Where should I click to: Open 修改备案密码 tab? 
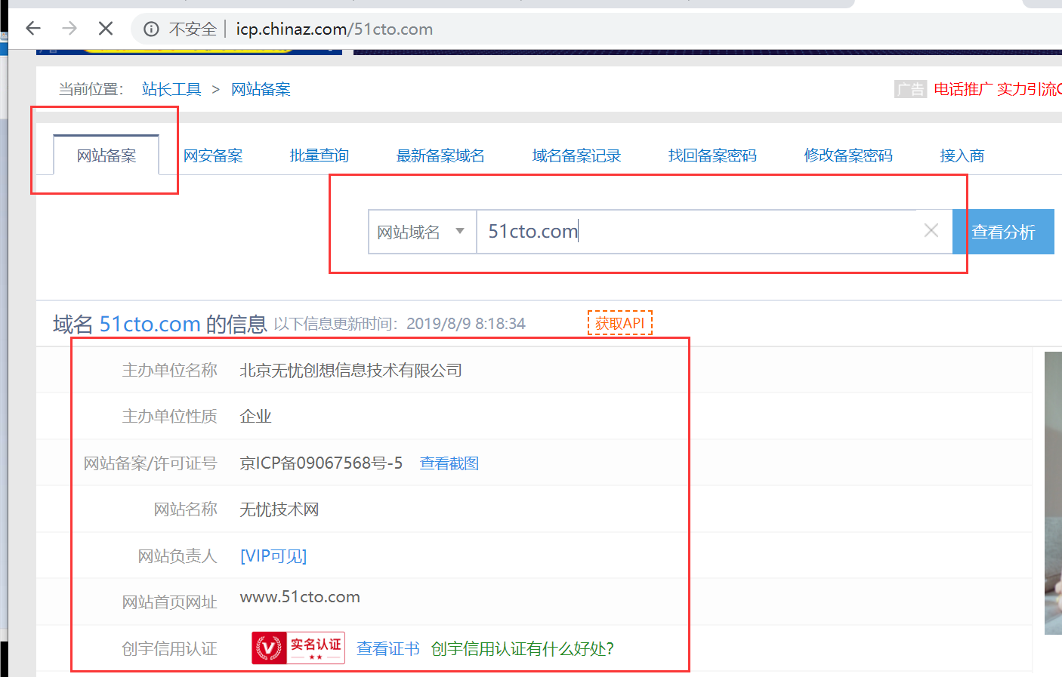pos(848,155)
